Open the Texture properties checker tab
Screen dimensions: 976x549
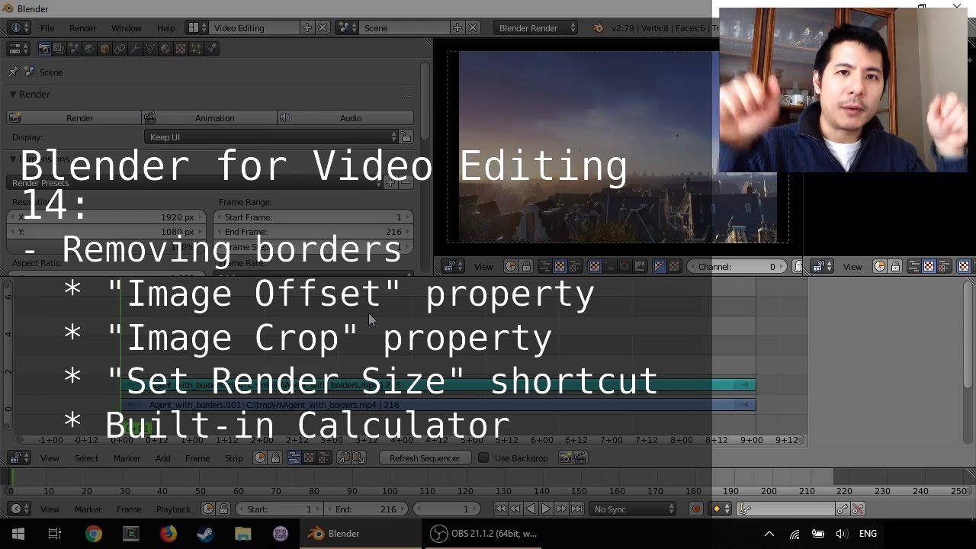click(181, 49)
